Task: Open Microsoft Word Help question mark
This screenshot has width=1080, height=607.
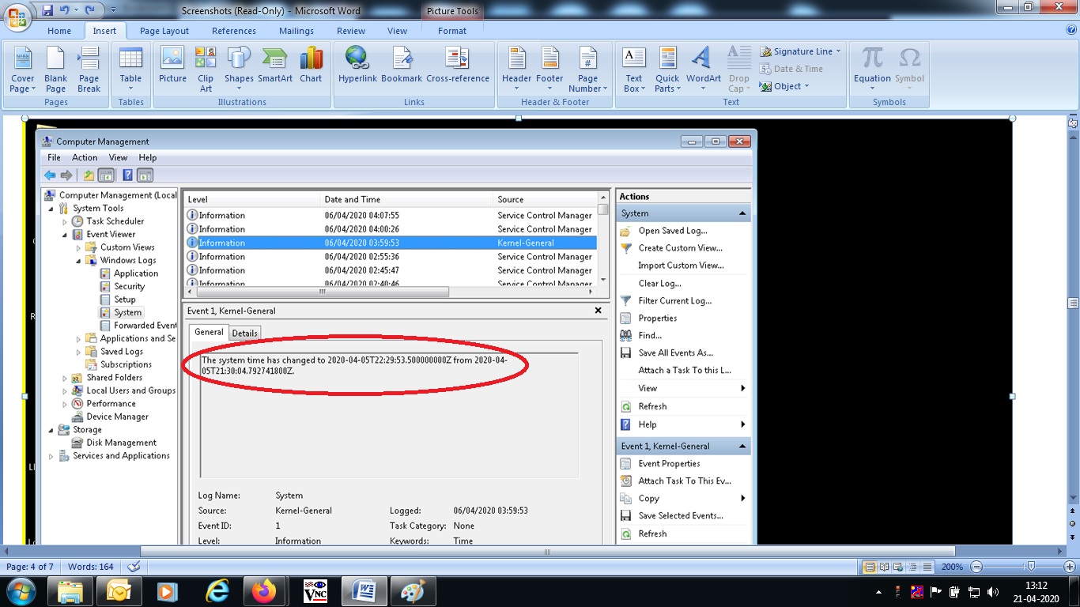Action: point(1071,29)
